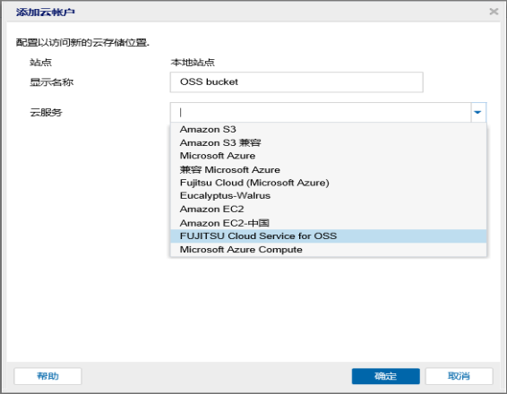Cancel using the 取消 button

click(459, 376)
